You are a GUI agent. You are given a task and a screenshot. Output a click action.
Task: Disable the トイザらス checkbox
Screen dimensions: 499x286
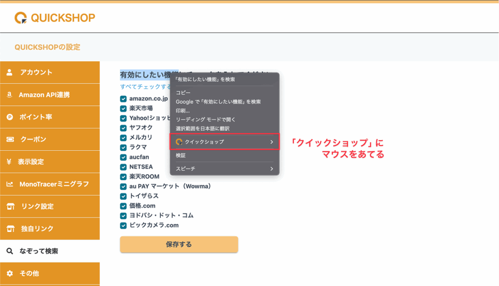click(123, 196)
